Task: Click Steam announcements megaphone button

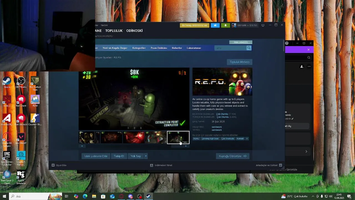Action: click(215, 25)
